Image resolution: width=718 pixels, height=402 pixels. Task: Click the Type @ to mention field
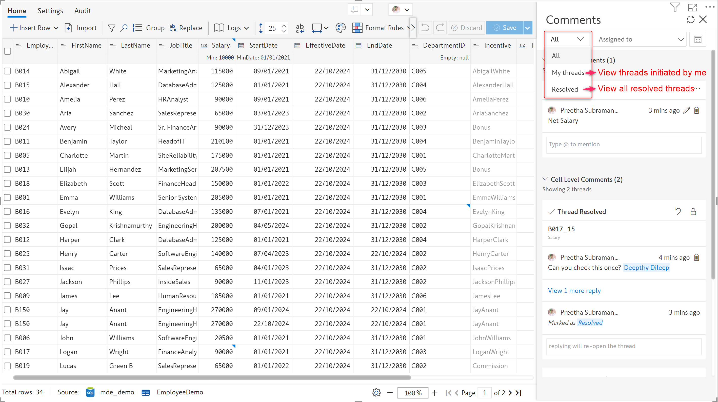click(624, 144)
